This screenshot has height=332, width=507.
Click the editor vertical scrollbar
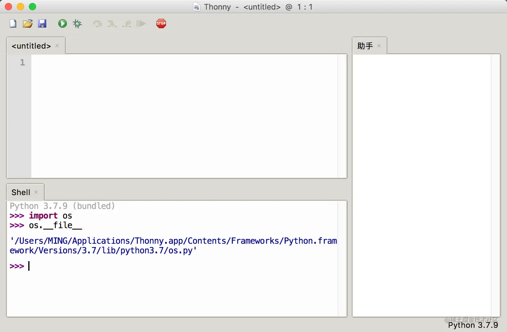pyautogui.click(x=342, y=116)
